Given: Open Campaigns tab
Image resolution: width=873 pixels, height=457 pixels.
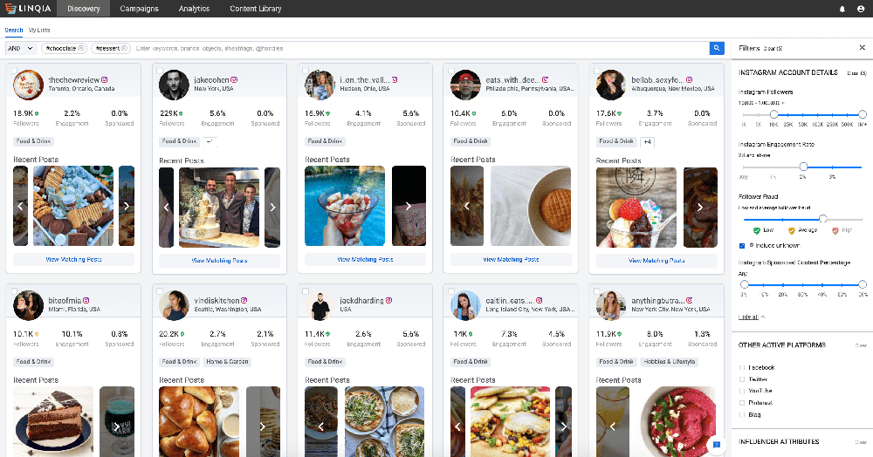Looking at the screenshot, I should pos(139,9).
